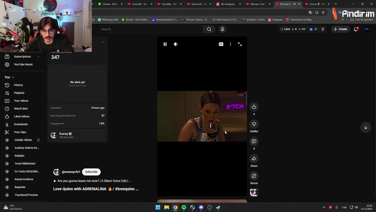Open the WhatsApp Web bookmark
The image size is (376, 212).
pos(108,20)
